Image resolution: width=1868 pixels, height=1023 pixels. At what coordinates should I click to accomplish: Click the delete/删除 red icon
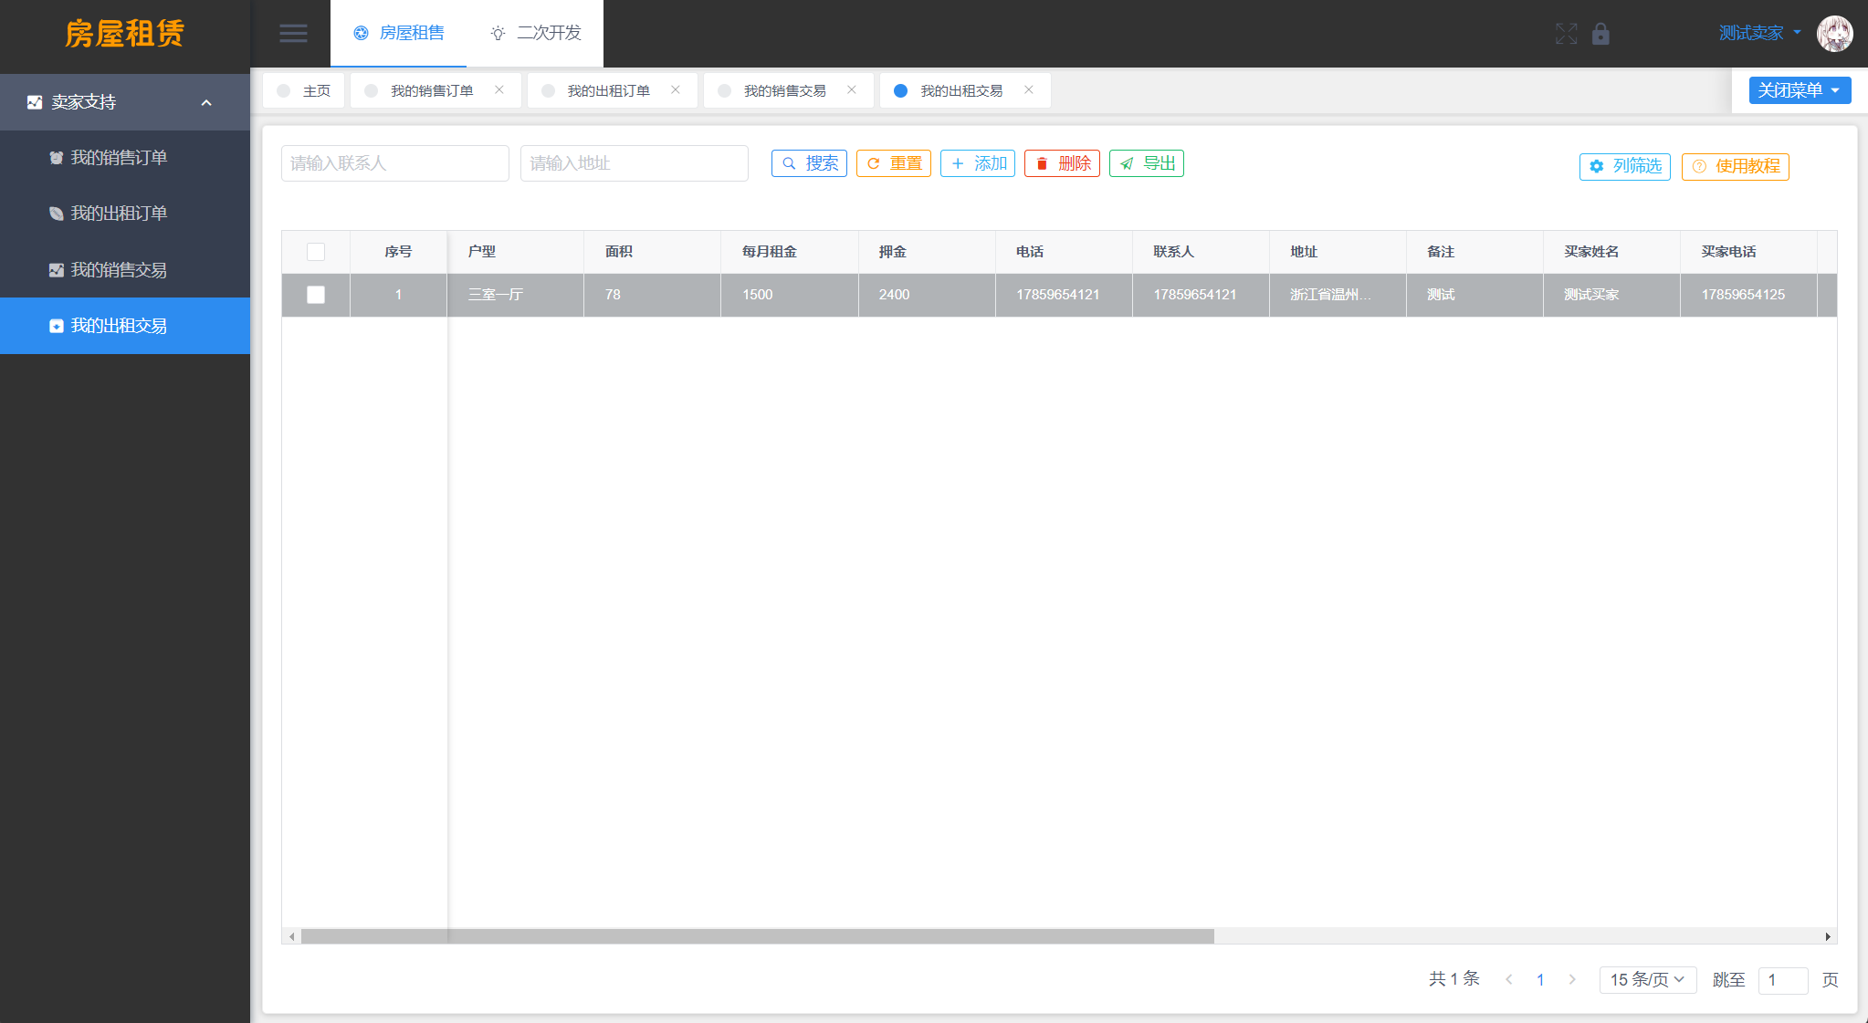(x=1064, y=162)
